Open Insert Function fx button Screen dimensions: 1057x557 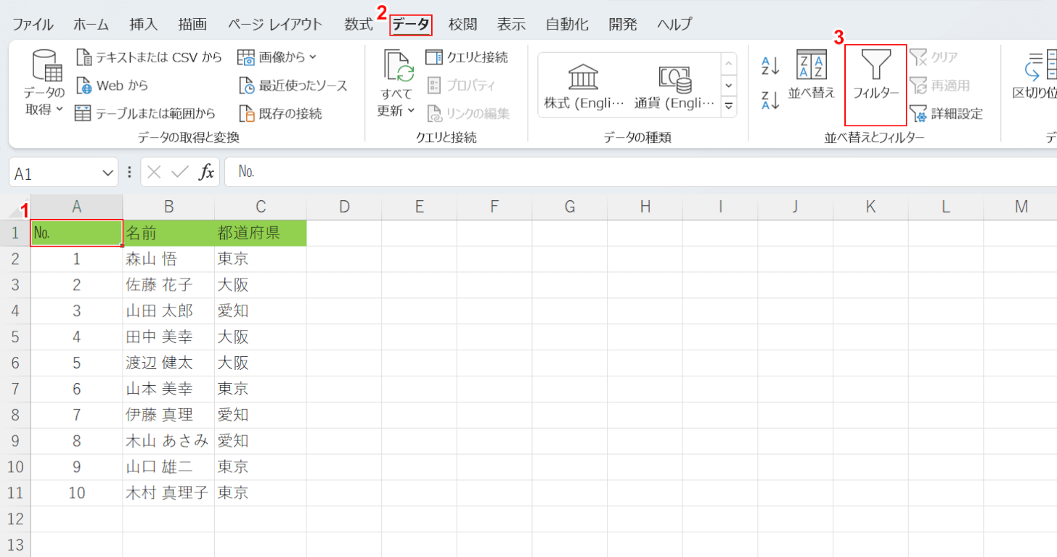[x=207, y=172]
